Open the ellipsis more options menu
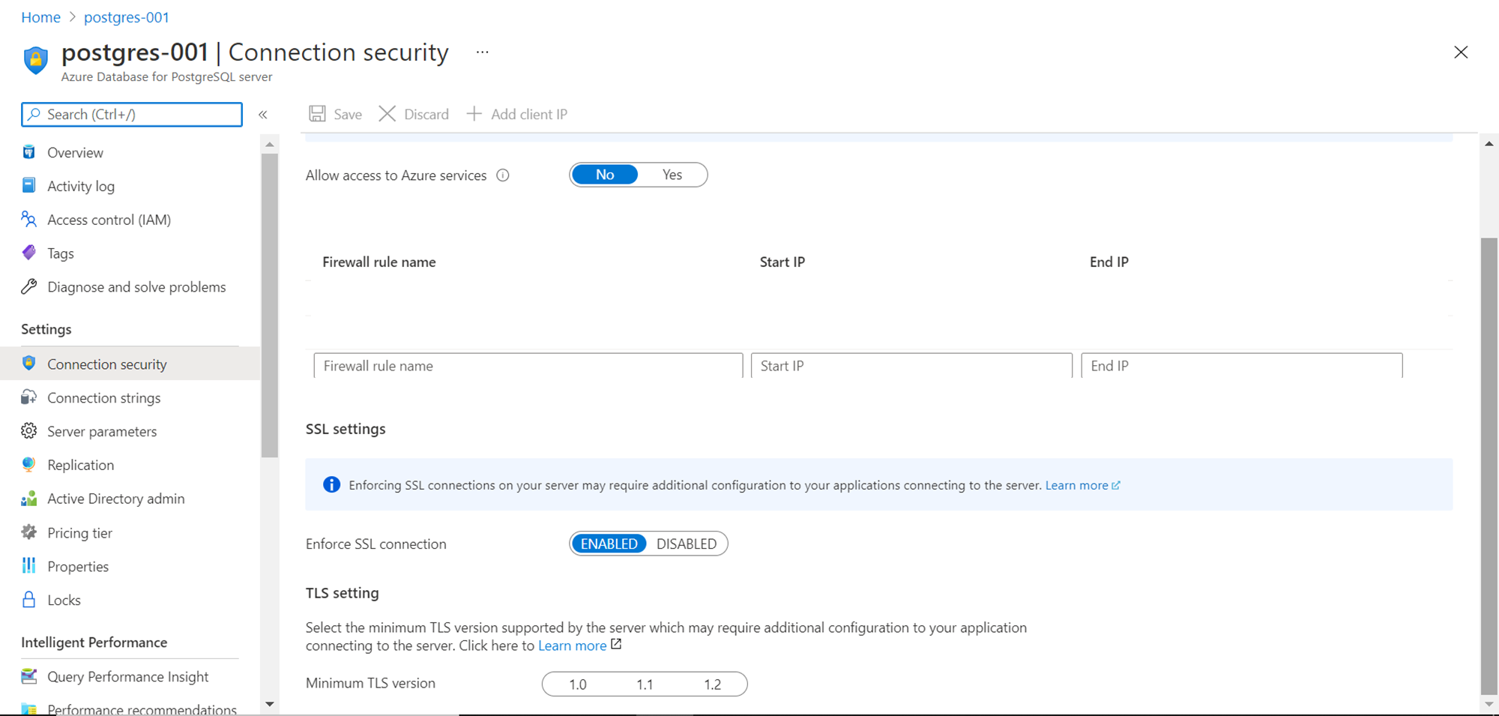The width and height of the screenshot is (1499, 716). 483,52
